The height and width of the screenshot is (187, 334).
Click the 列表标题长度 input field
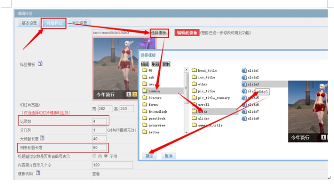(99, 147)
